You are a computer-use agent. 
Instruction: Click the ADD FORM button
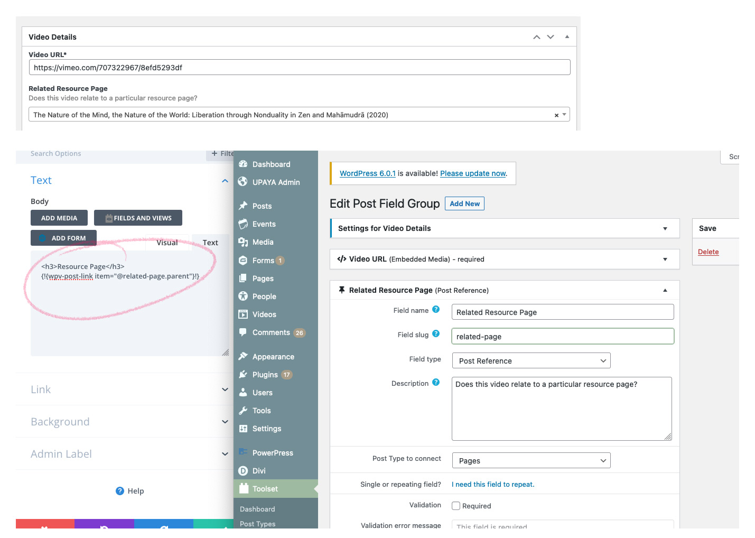tap(63, 238)
